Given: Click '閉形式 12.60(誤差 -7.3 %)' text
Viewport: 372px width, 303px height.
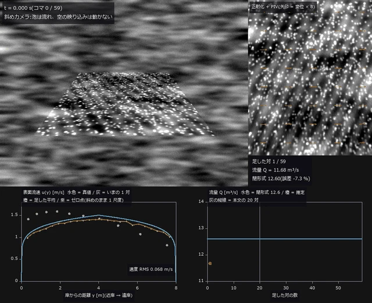Looking at the screenshot, I should [x=281, y=179].
